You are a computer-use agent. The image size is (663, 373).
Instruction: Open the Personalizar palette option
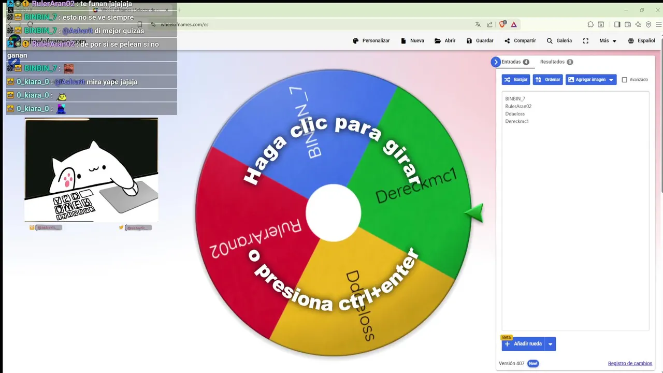click(x=371, y=40)
